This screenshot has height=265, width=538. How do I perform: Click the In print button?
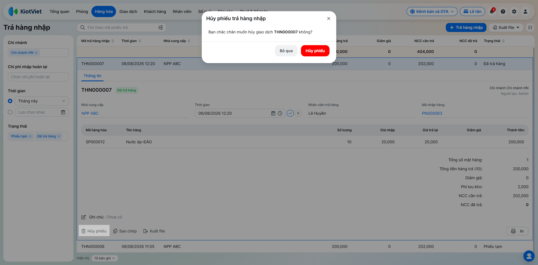[x=517, y=231]
